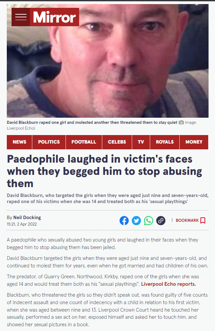Go to the MONEY section
This screenshot has height=331, width=215.
[x=194, y=142]
